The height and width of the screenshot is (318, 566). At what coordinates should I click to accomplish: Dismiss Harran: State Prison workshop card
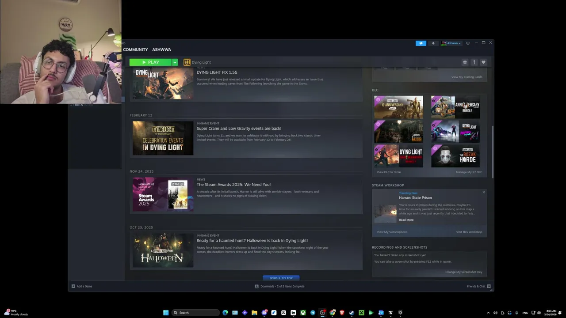(x=484, y=192)
